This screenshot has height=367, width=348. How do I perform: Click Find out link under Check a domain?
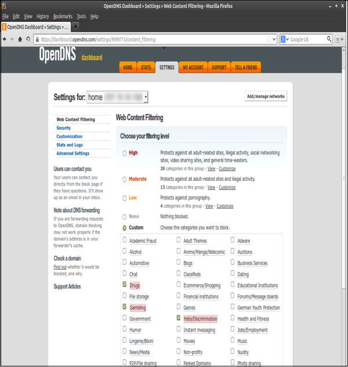(x=60, y=267)
